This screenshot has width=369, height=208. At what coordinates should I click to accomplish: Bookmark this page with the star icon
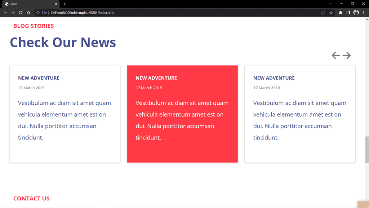pyautogui.click(x=331, y=13)
